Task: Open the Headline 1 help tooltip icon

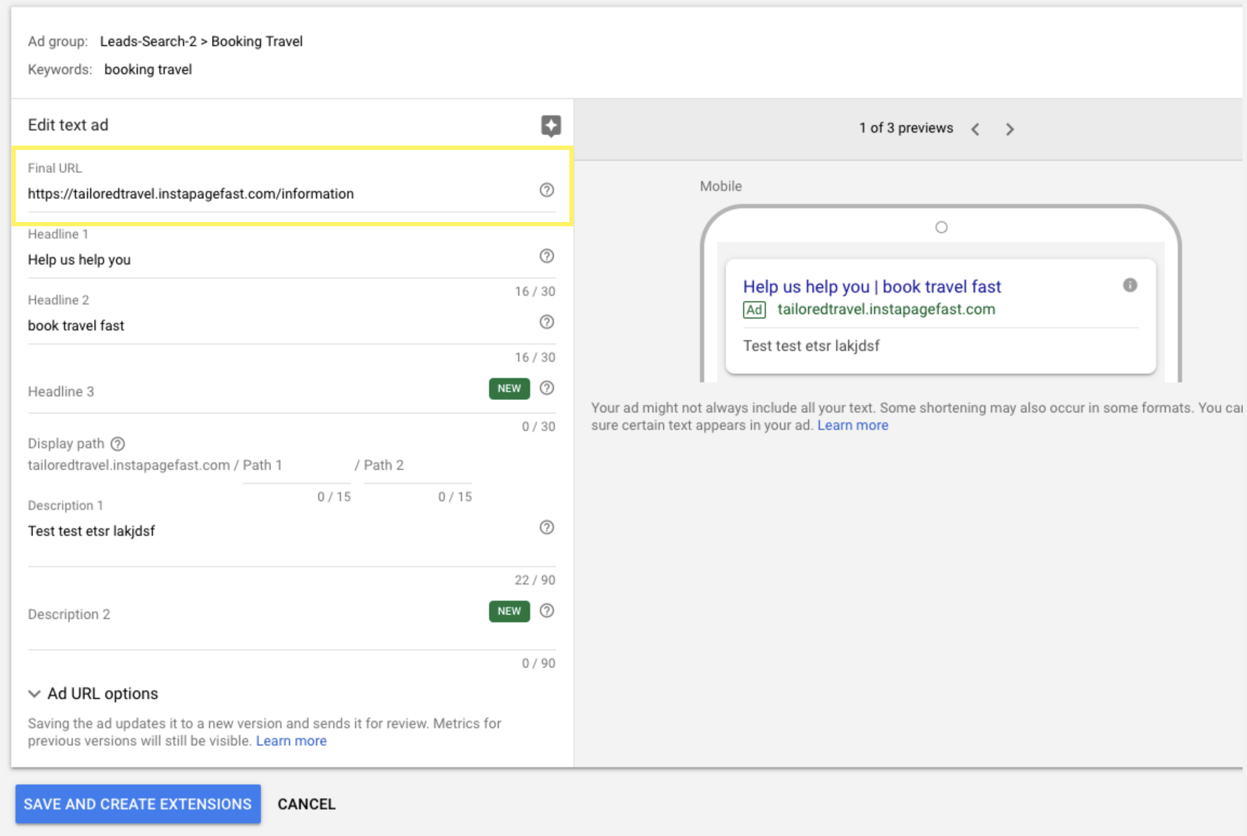Action: (546, 256)
